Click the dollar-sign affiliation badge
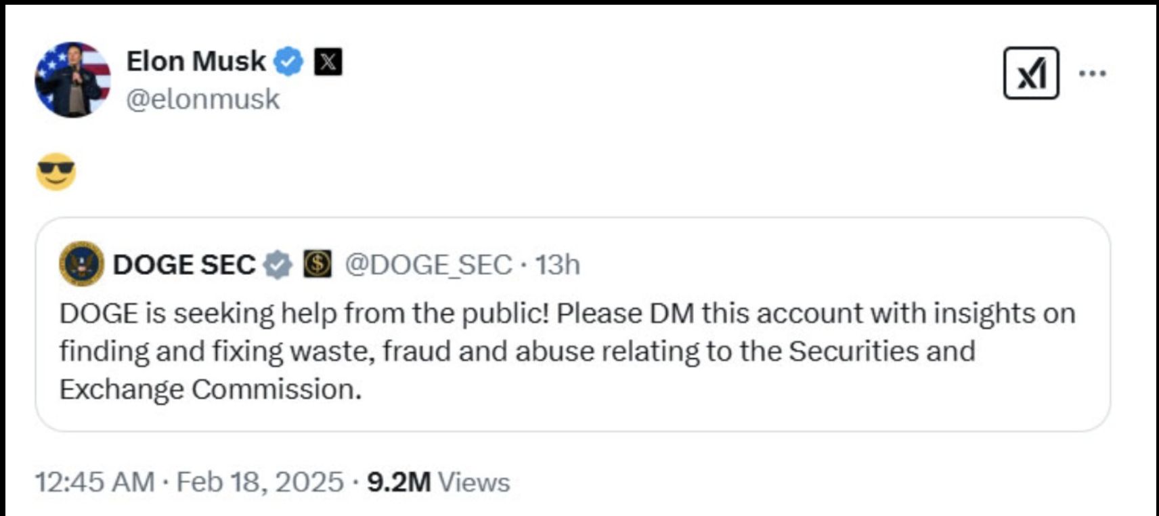Image resolution: width=1159 pixels, height=516 pixels. pos(317,264)
